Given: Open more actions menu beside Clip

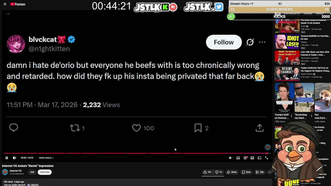Looking at the screenshot, I should pos(269,172).
